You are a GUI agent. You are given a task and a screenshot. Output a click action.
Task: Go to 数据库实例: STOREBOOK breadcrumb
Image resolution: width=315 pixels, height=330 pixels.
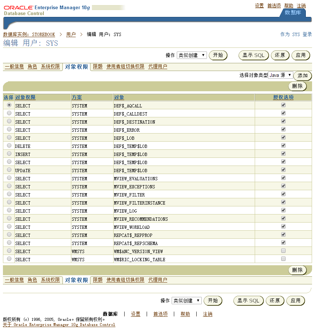coord(29,34)
